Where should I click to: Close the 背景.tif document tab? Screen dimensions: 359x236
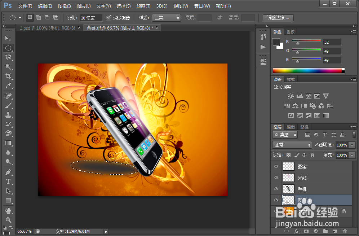pyautogui.click(x=157, y=28)
